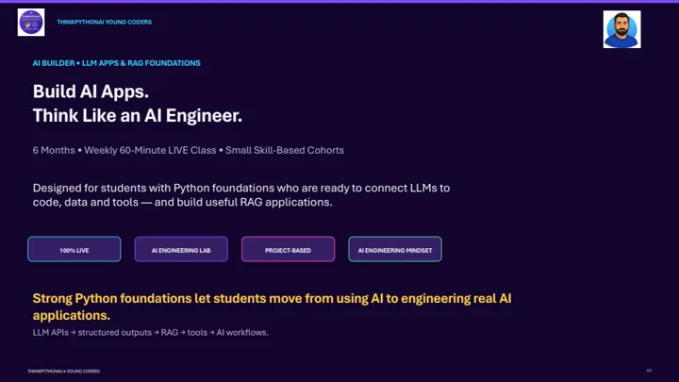Click 'AI BUILDER • LLM APPS & RAG FOUNDATIONS' text
The width and height of the screenshot is (679, 382).
point(117,63)
